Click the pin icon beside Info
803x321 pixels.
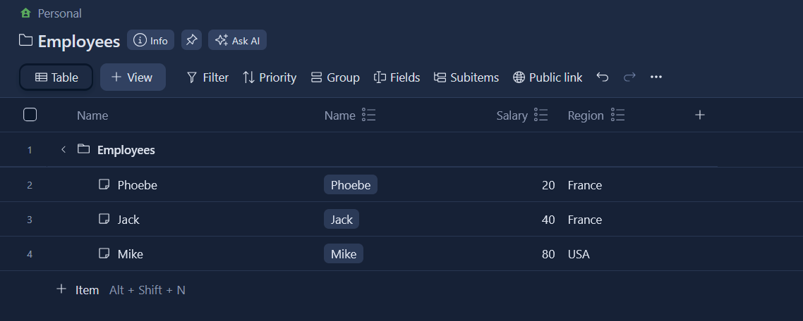(191, 40)
